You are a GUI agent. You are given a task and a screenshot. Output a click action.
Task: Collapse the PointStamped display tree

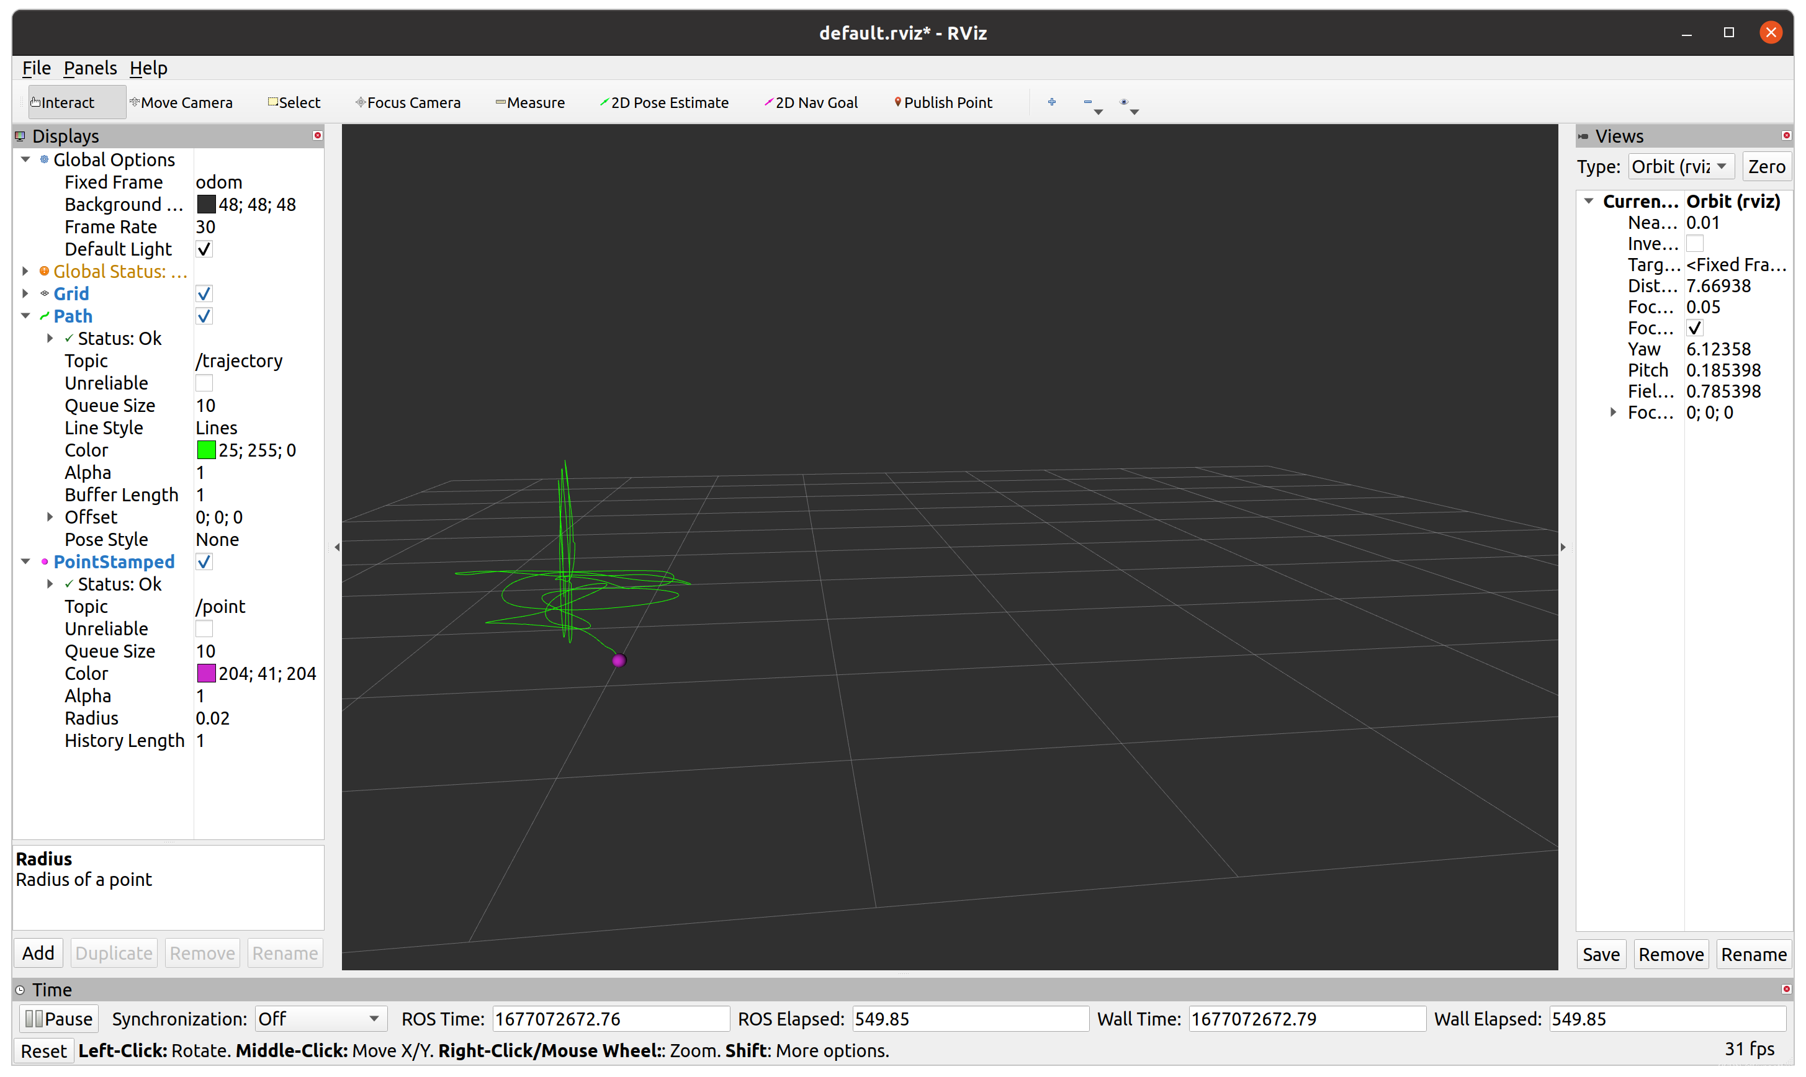[25, 561]
